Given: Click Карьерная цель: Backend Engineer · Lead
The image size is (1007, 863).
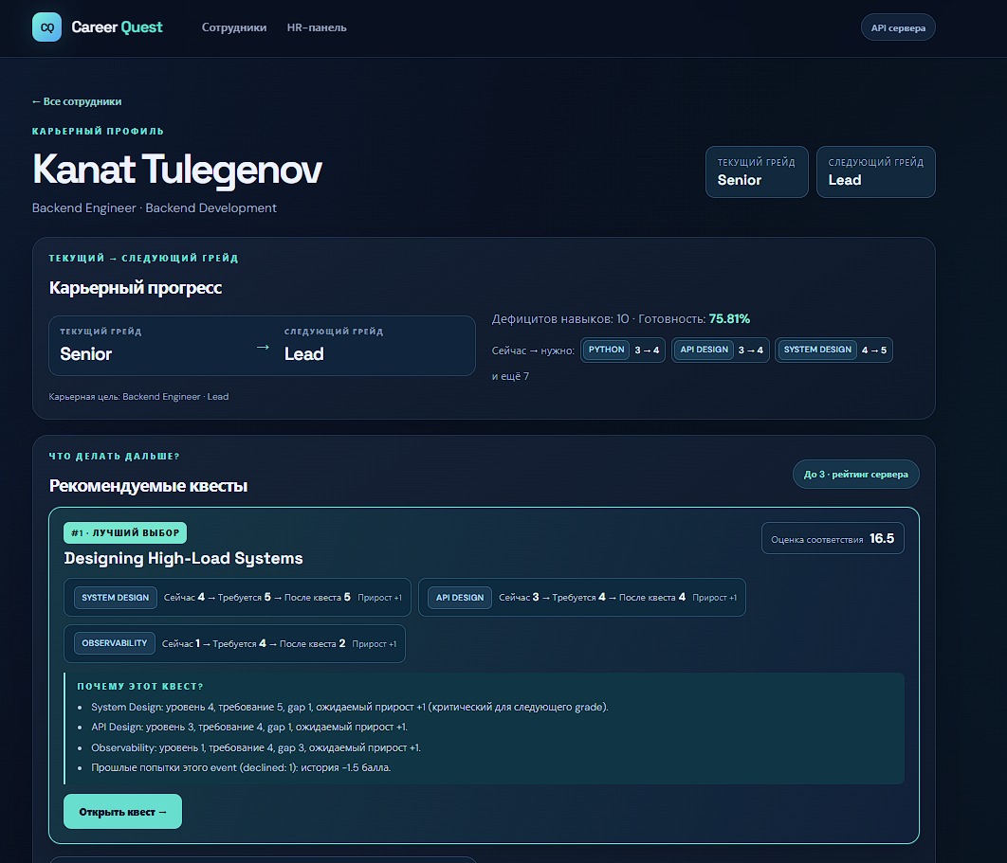Looking at the screenshot, I should (138, 397).
